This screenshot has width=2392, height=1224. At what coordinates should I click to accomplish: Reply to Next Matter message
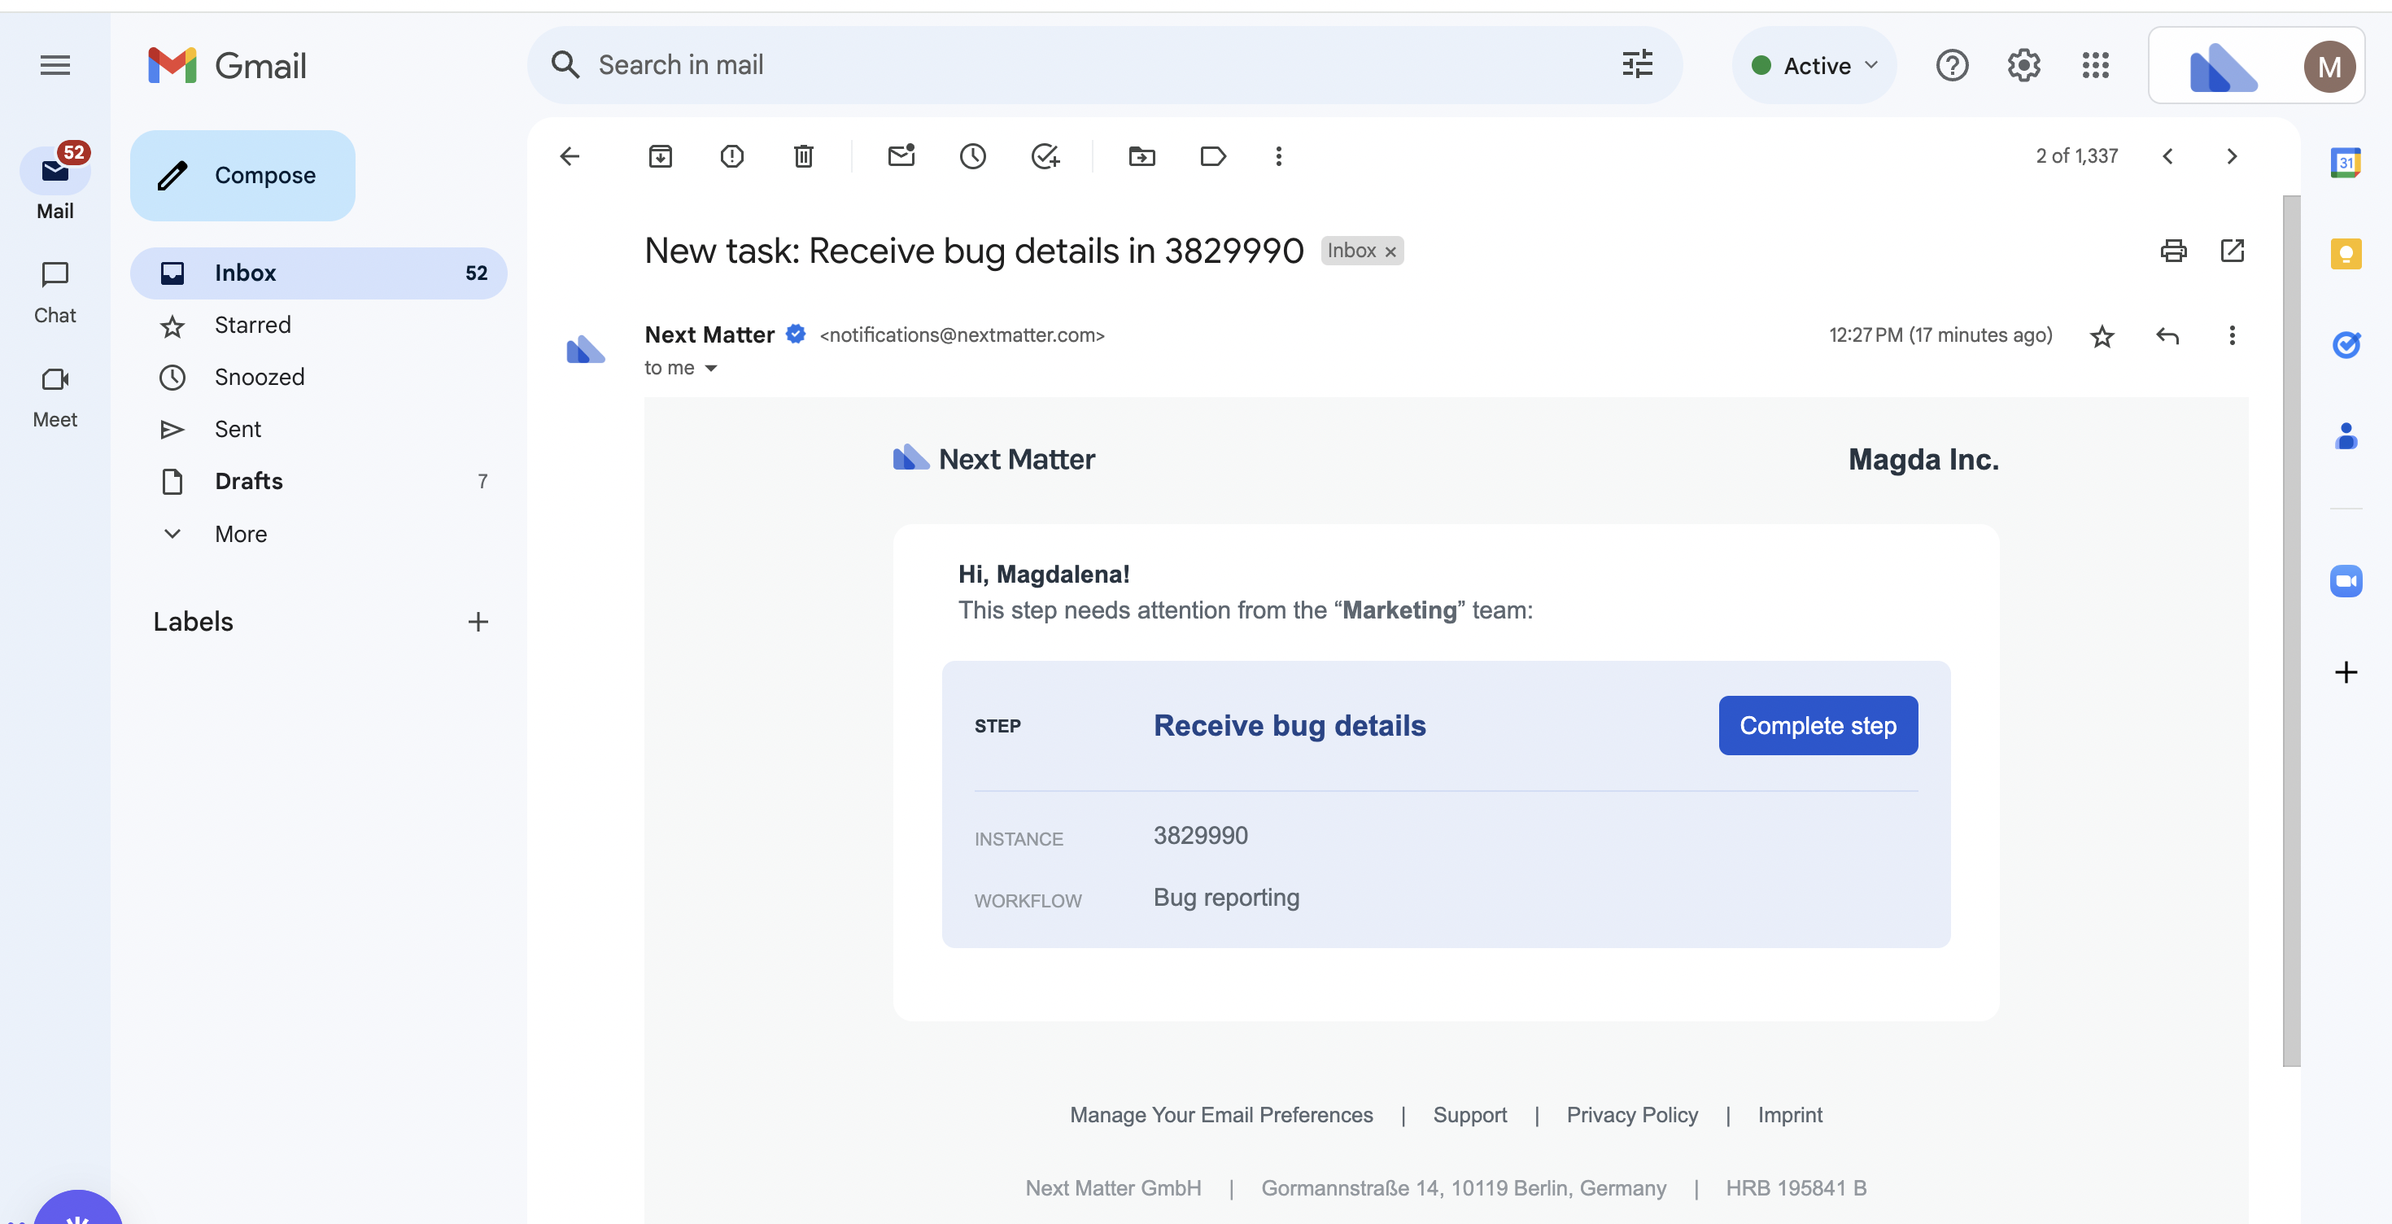pyautogui.click(x=2167, y=336)
